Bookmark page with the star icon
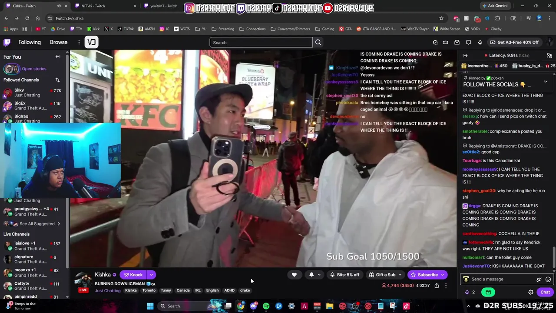The image size is (556, 313). tap(441, 18)
